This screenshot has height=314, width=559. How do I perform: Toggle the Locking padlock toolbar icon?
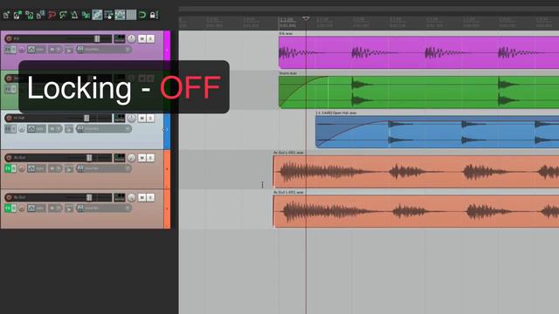coord(154,15)
